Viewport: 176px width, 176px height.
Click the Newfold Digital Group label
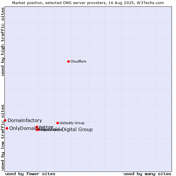pyautogui.click(x=67, y=130)
